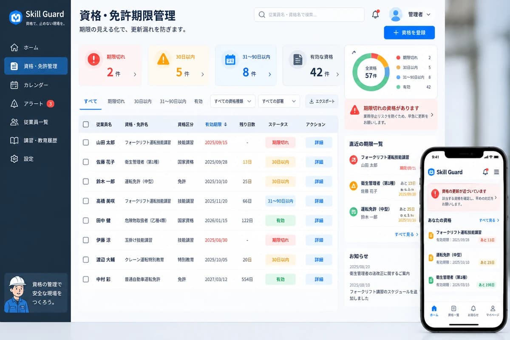
Task: Click すべて見る under 直近の期限一覧
Action: click(406, 234)
